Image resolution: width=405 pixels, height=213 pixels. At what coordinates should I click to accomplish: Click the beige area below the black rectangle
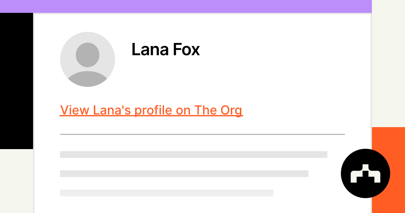pyautogui.click(x=16, y=181)
